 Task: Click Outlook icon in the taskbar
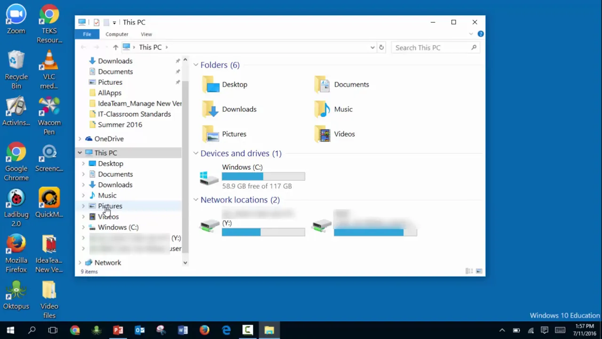point(140,330)
